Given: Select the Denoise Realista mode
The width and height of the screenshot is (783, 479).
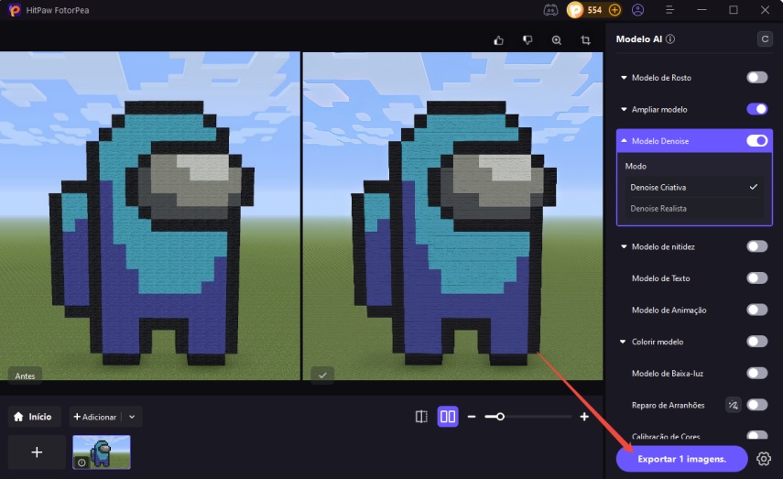Looking at the screenshot, I should tap(694, 208).
